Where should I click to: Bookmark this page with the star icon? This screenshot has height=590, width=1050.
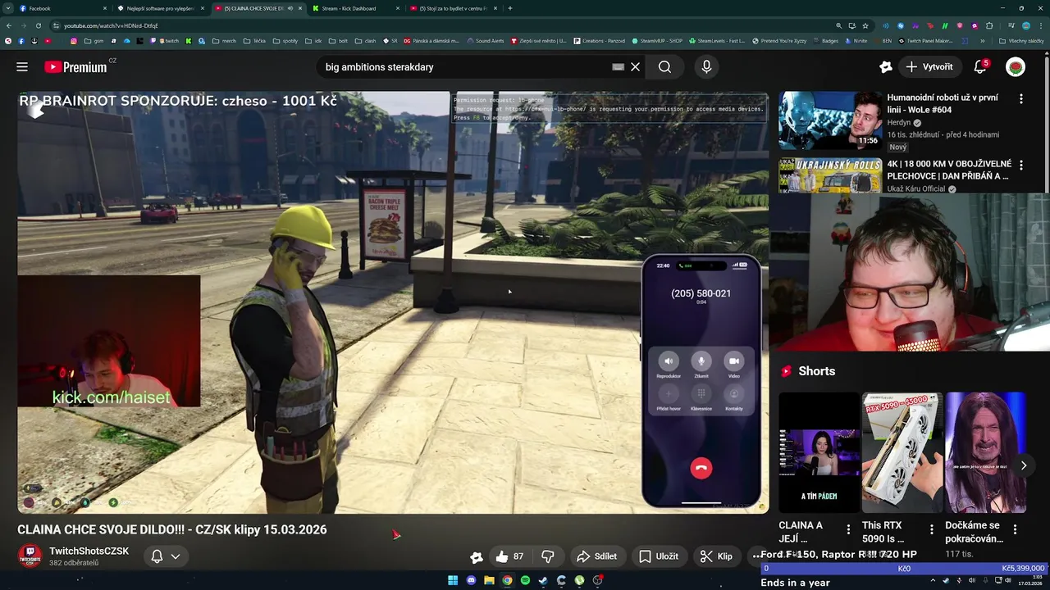pyautogui.click(x=865, y=25)
